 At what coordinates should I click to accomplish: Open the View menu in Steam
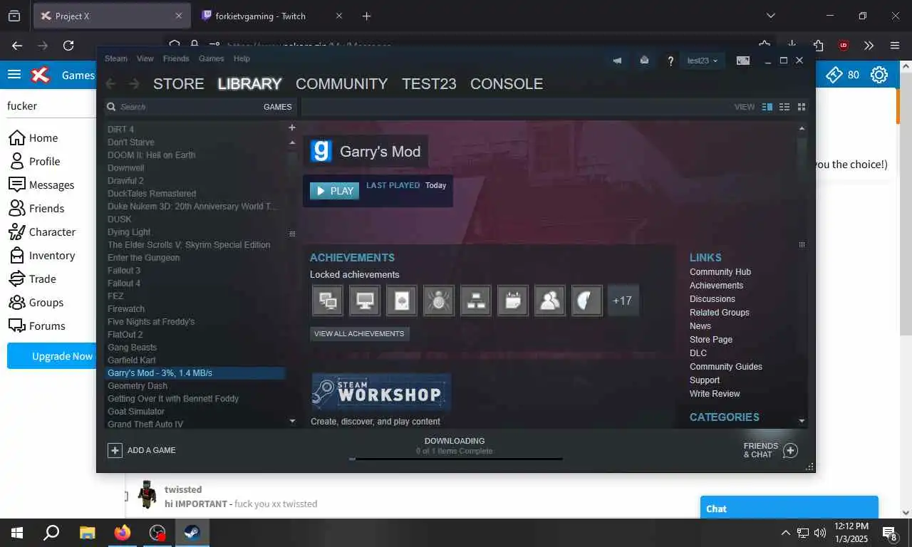[x=145, y=58]
